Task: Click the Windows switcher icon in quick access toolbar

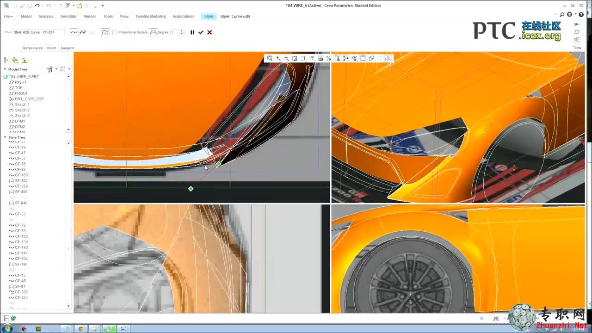Action: tap(68, 6)
